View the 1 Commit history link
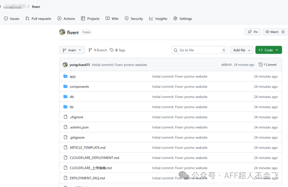The image size is (288, 187). pyautogui.click(x=268, y=65)
